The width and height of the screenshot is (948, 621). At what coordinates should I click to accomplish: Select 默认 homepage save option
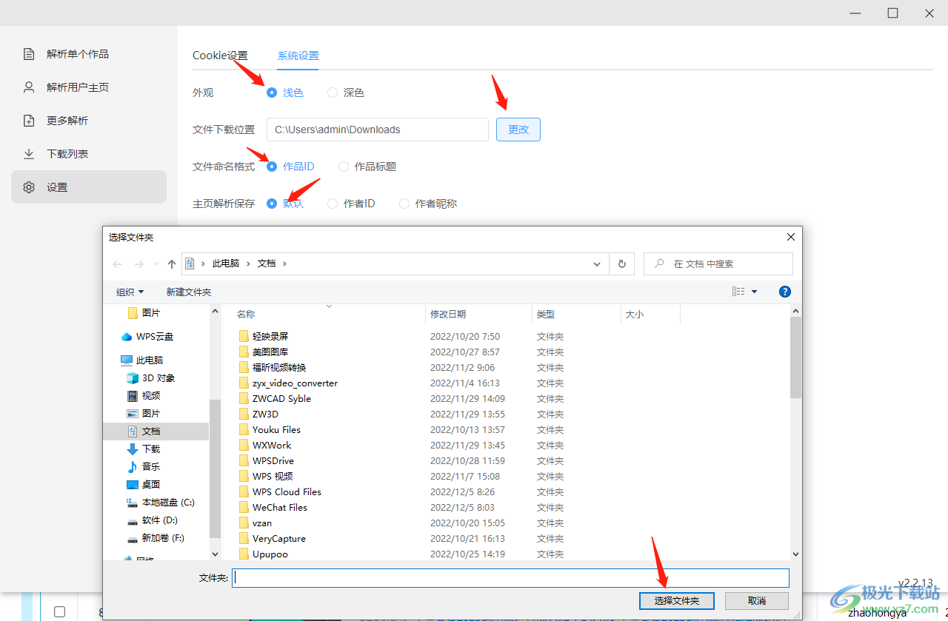pos(285,204)
